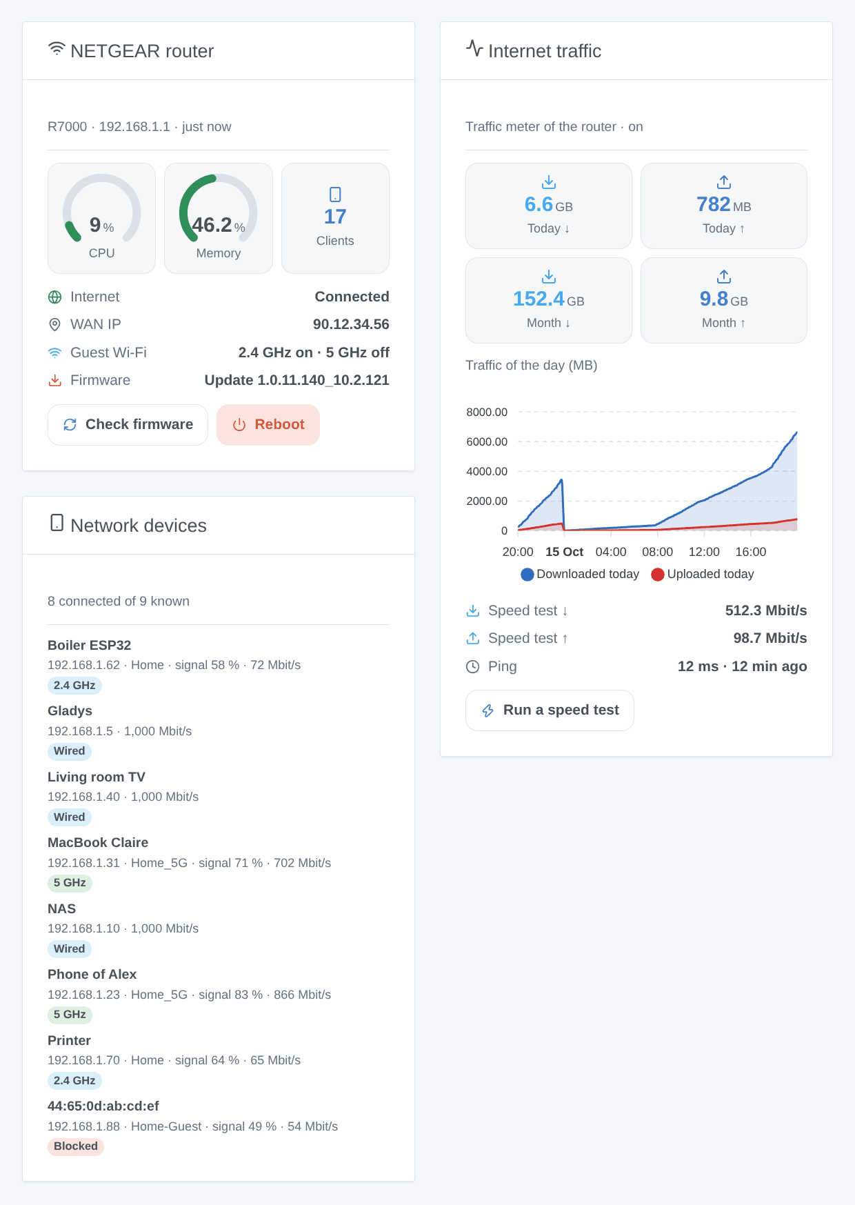Select the Living room TV device name
The image size is (855, 1205).
[x=97, y=777]
